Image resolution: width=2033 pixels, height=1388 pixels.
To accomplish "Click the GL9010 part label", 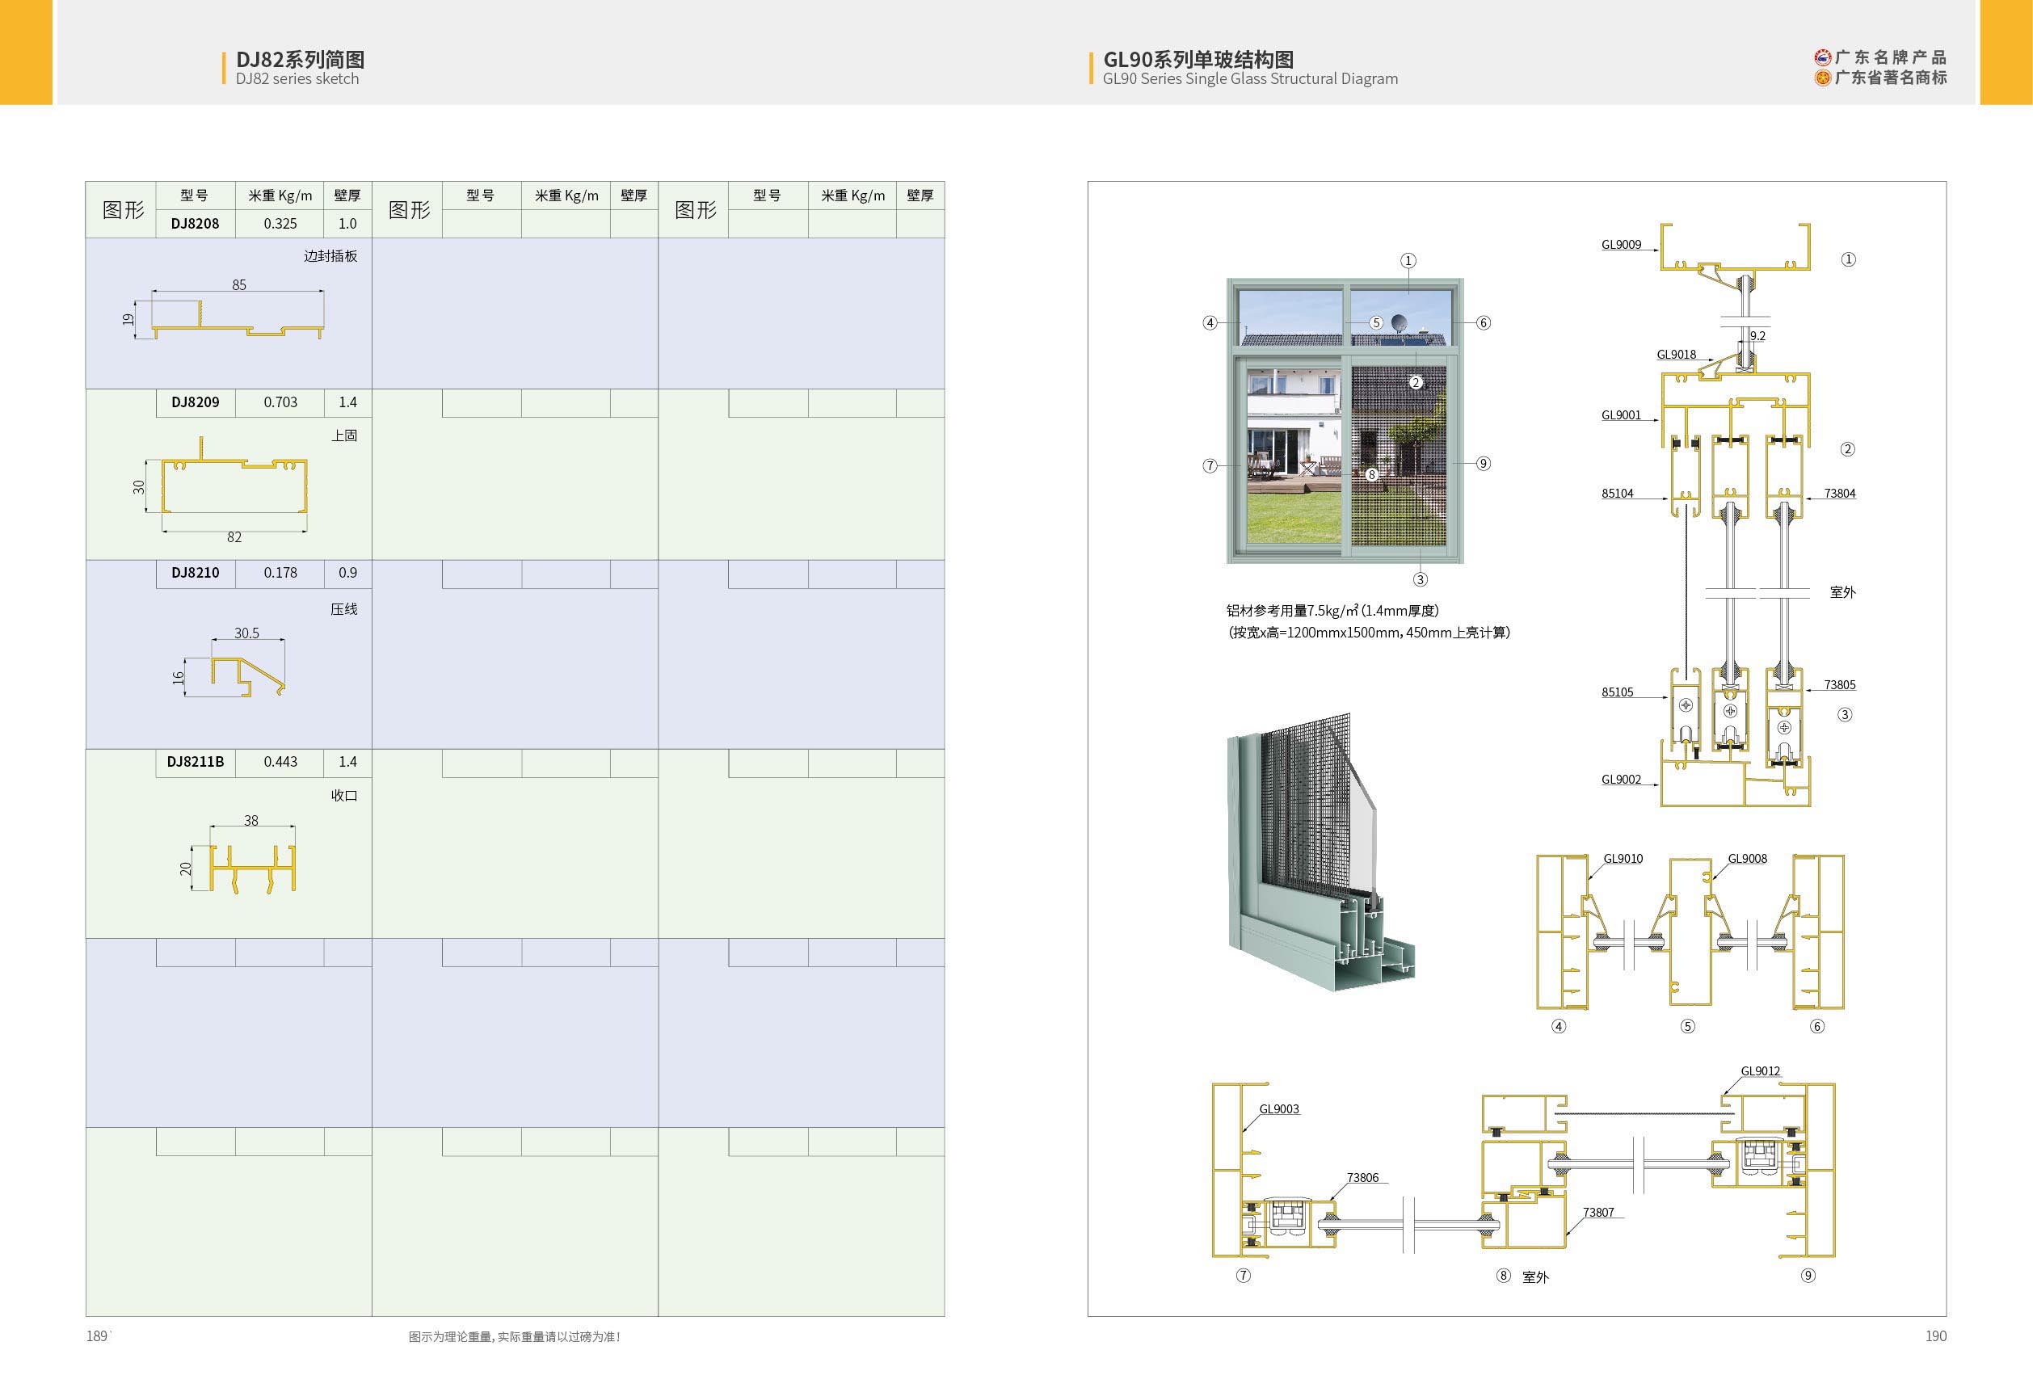I will coord(1623,859).
